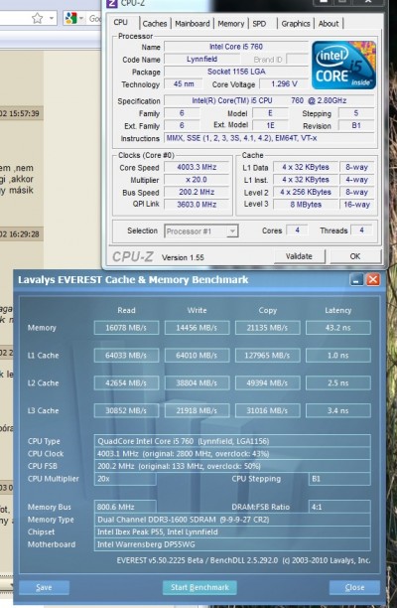Screen dimensions: 397x608
Task: Open the Mainboard tab in CPU-Z
Action: tap(193, 24)
